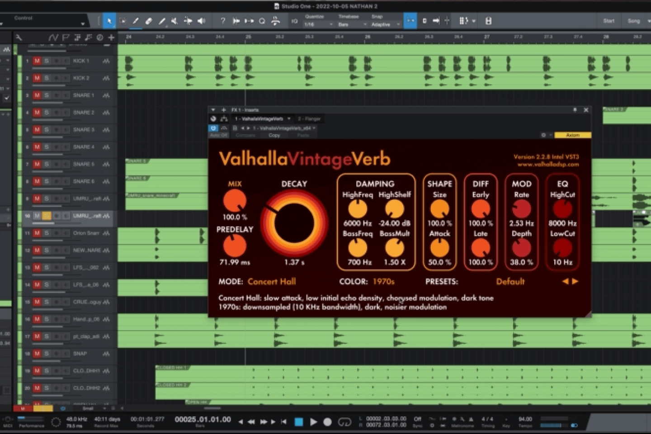Click the HighFreq damping knob
The height and width of the screenshot is (434, 651).
tap(358, 209)
